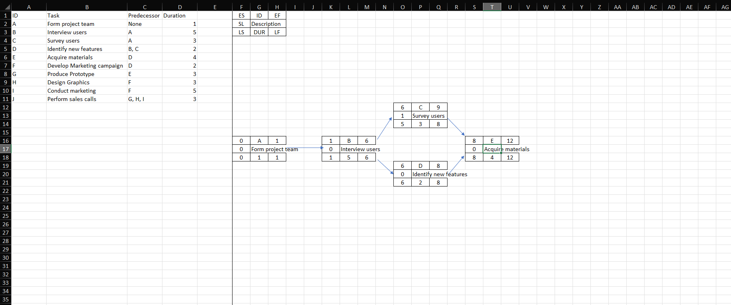Select 'Interview users' cell in task list

pyautogui.click(x=87, y=32)
